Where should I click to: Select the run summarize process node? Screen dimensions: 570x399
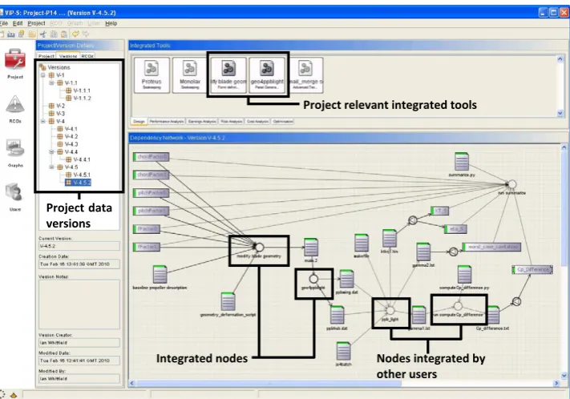pyautogui.click(x=511, y=184)
